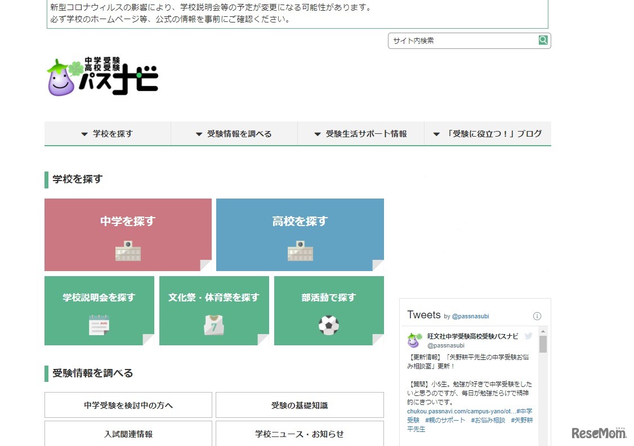Open the 「受験に役立つ！」ブログ menu
Image resolution: width=634 pixels, height=446 pixels.
point(488,134)
